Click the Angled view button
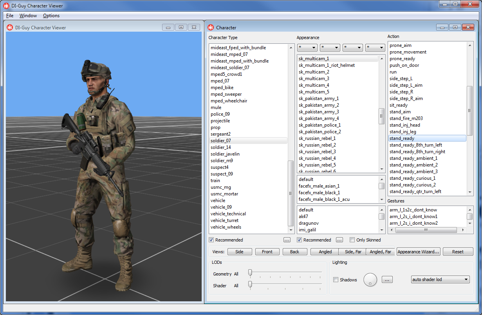This screenshot has width=482, height=315. tap(325, 252)
